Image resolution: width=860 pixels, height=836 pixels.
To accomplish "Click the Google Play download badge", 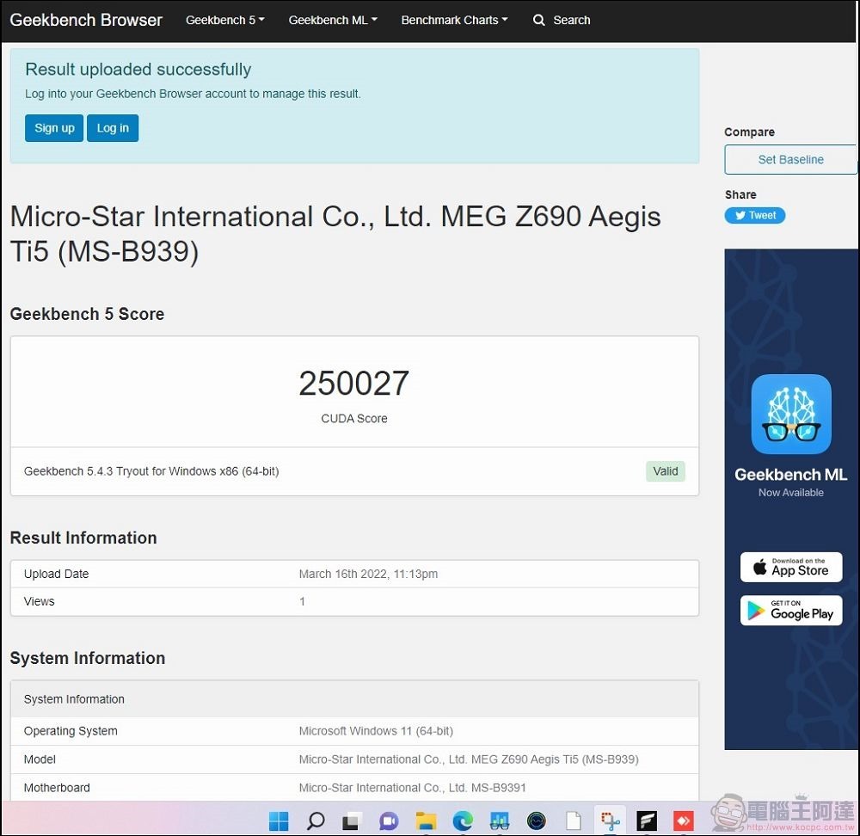I will click(791, 611).
